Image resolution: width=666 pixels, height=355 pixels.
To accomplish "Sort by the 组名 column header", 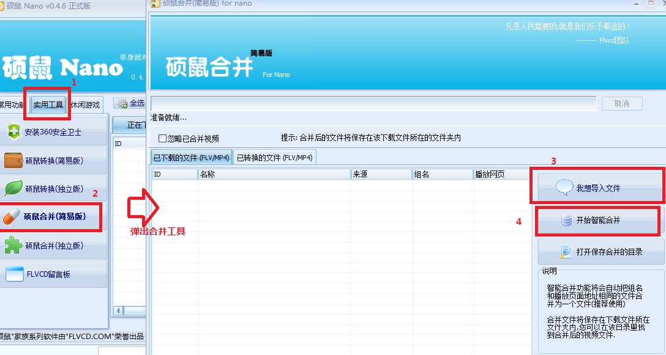I will 443,174.
